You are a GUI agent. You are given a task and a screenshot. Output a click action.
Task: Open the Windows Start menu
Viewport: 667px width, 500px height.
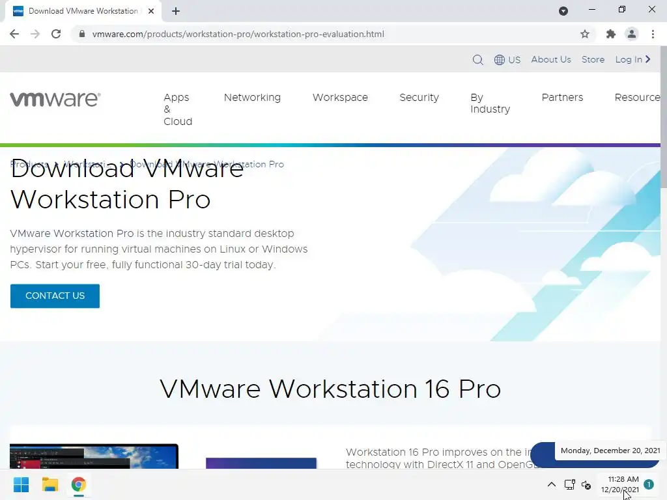pos(21,484)
